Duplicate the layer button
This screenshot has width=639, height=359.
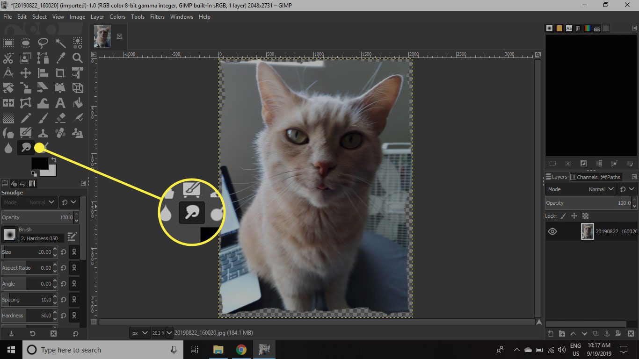[x=595, y=334]
